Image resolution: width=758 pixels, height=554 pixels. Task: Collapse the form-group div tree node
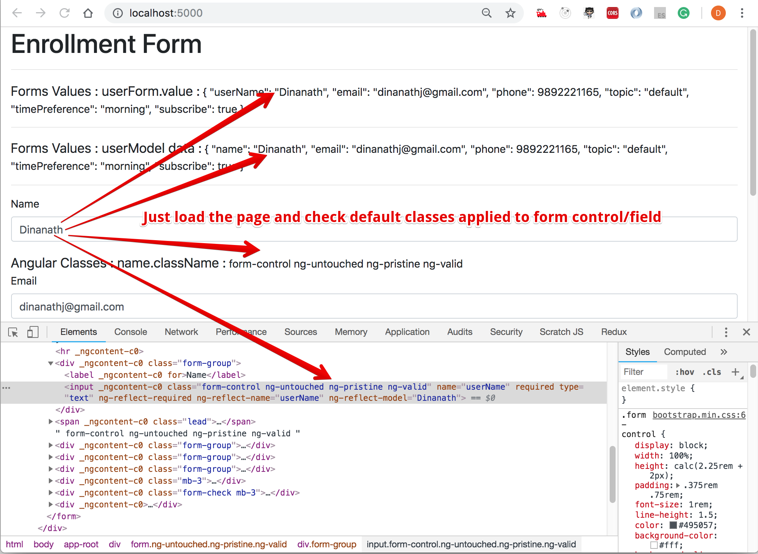point(51,363)
